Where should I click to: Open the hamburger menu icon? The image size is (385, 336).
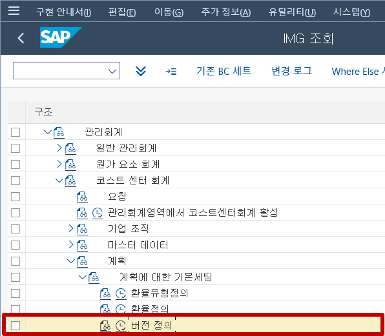pyautogui.click(x=14, y=11)
